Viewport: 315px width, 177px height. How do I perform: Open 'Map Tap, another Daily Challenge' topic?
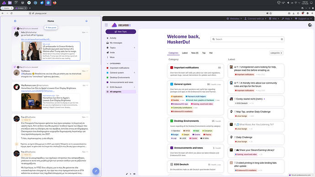[x=253, y=112]
